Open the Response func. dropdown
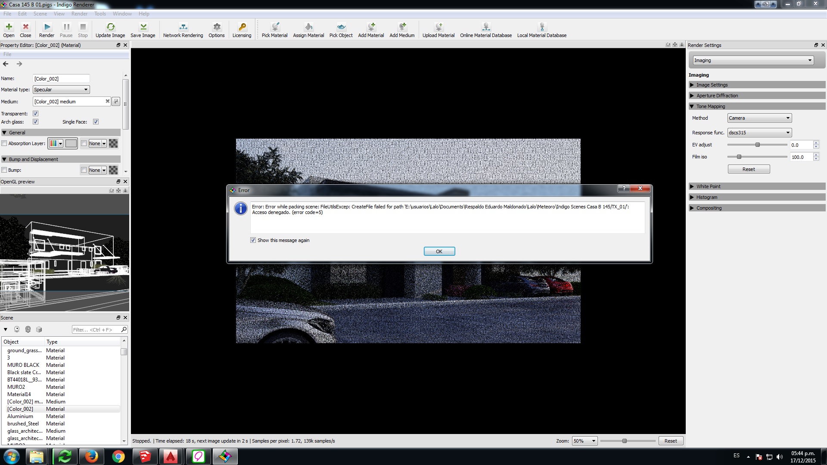 point(759,133)
